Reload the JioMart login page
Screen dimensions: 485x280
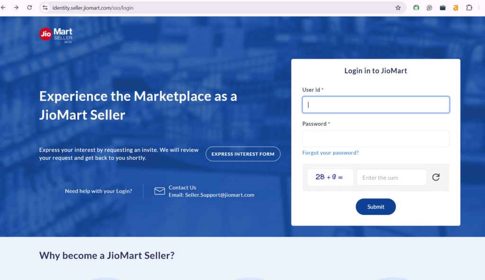coord(29,8)
